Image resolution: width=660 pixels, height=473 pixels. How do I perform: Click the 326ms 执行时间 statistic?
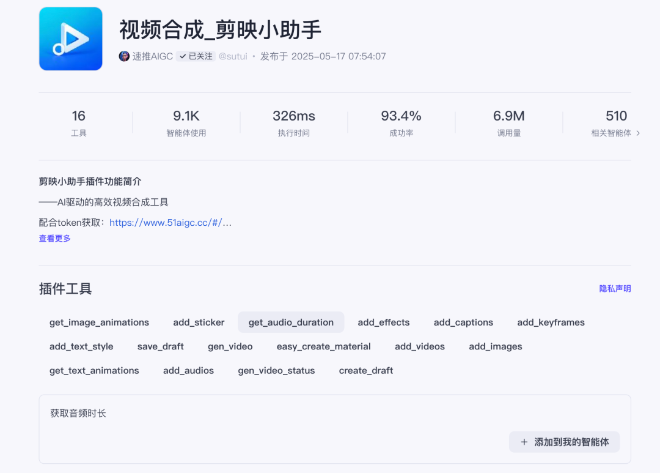[294, 122]
